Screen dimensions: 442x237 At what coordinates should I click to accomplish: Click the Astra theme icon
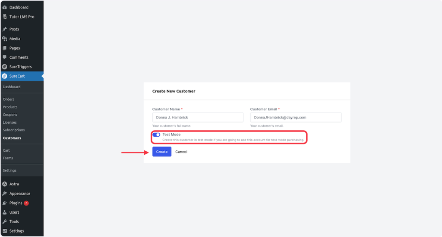click(x=4, y=184)
